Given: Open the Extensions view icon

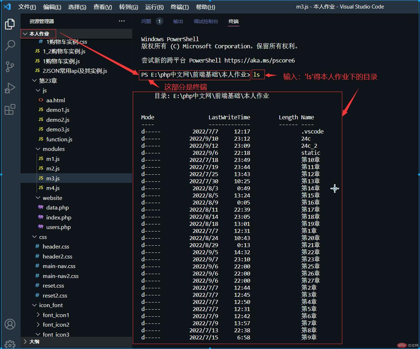Looking at the screenshot, I should tap(10, 109).
